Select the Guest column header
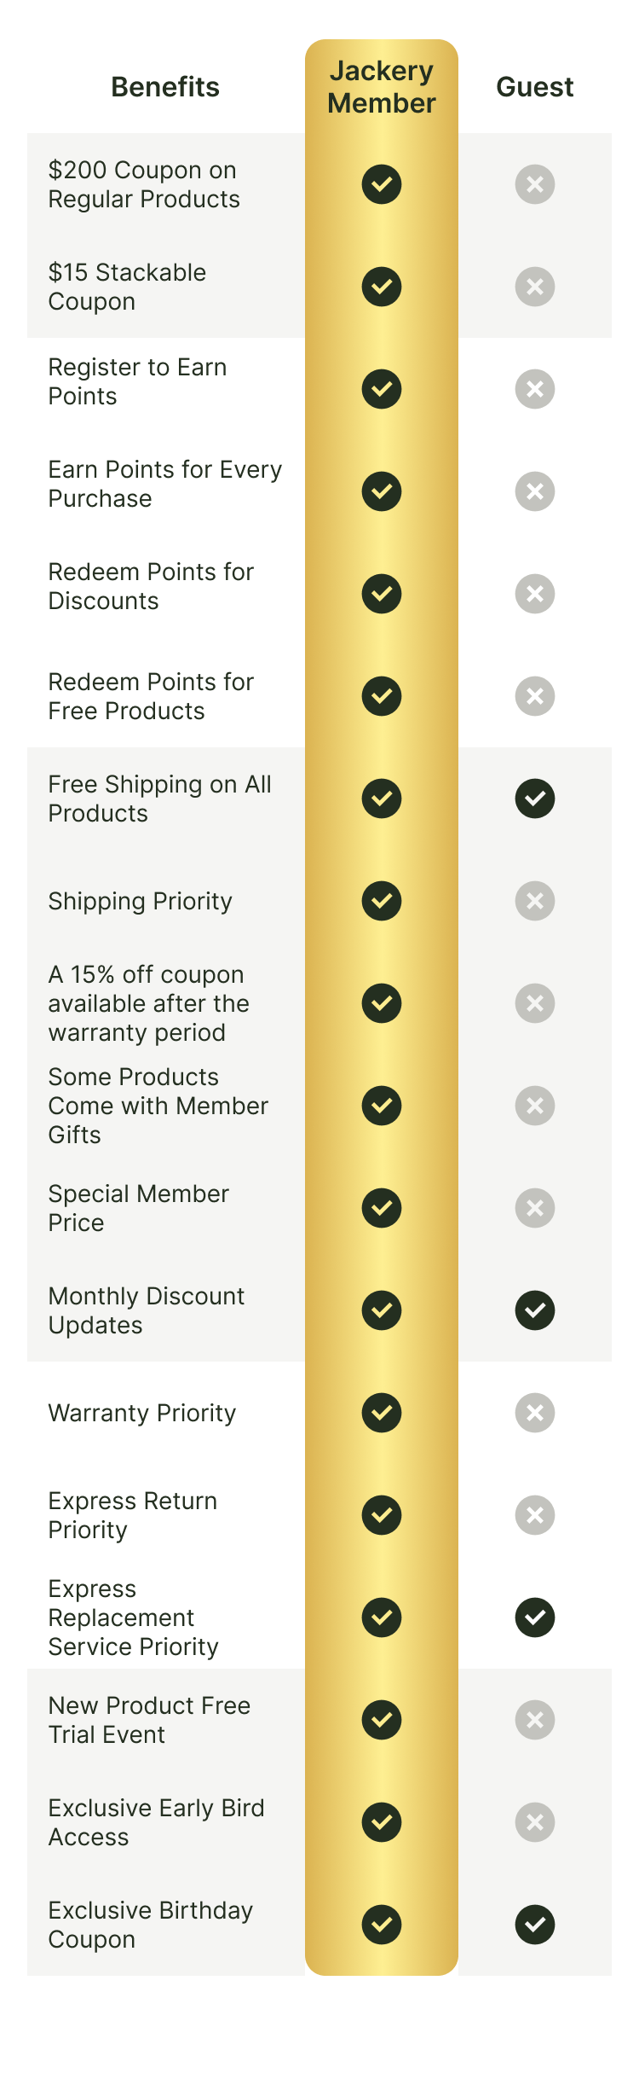 click(x=535, y=87)
